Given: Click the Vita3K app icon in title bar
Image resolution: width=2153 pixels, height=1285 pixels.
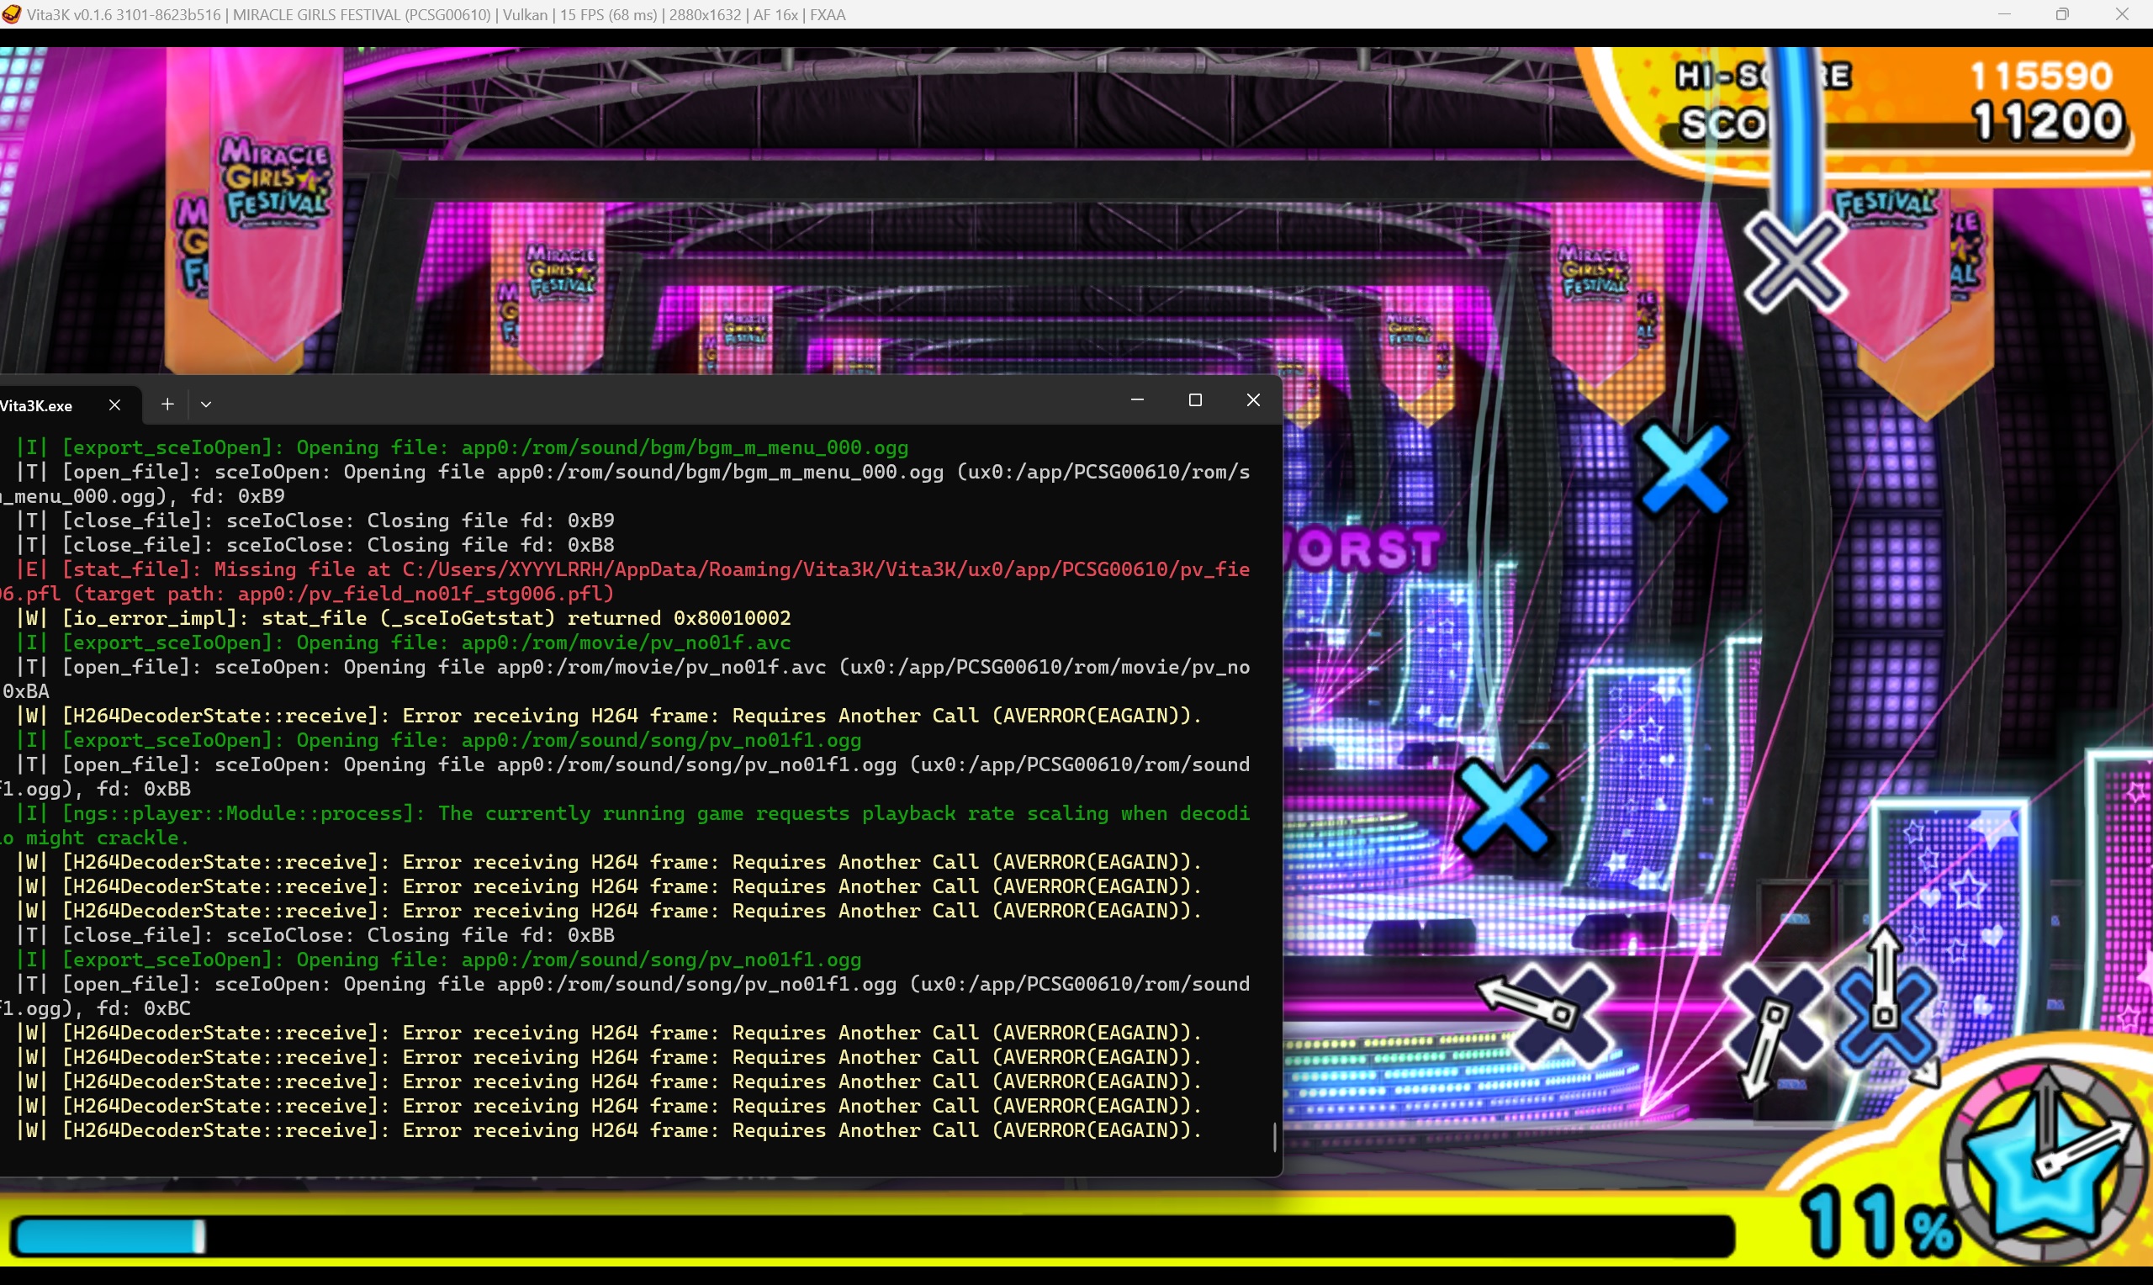Looking at the screenshot, I should pos(10,13).
